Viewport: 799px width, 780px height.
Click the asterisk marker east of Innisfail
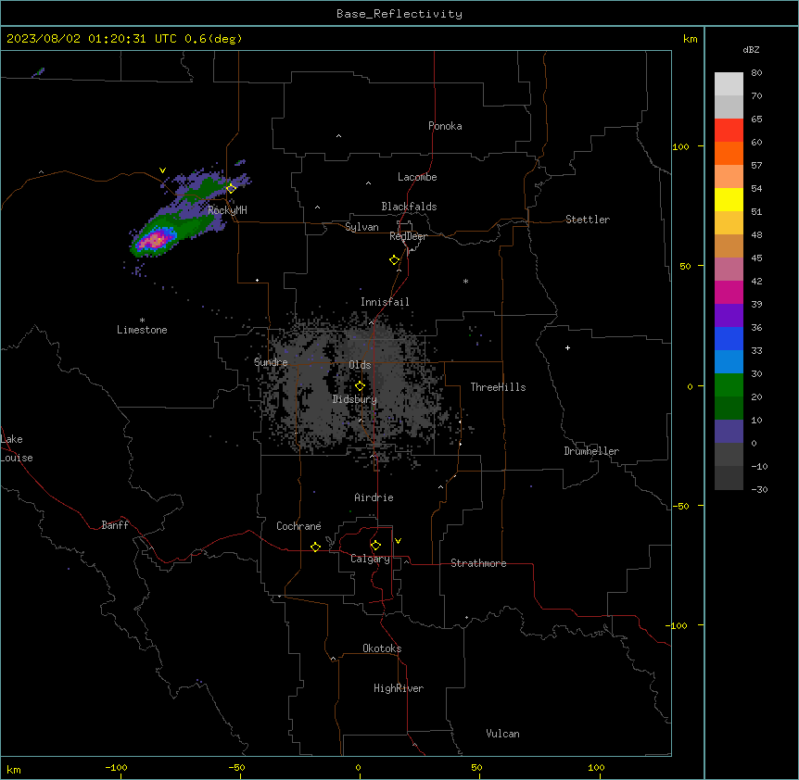(x=465, y=281)
